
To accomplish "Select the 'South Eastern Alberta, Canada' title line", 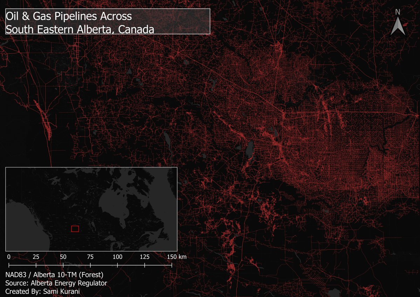I will (x=80, y=29).
